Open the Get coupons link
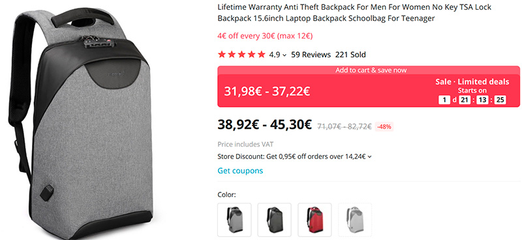522x240 pixels. [240, 171]
